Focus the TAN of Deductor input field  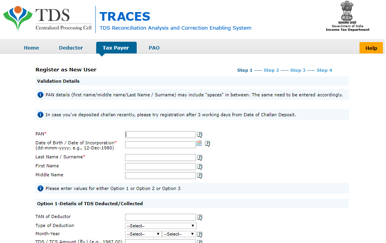160,217
